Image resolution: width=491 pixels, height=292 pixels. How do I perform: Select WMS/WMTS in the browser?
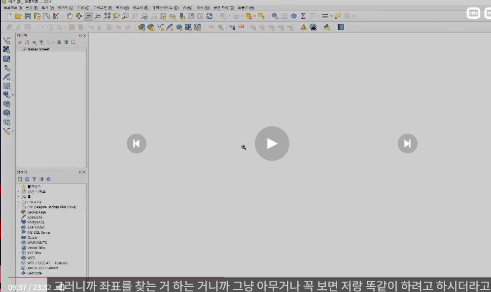click(x=37, y=243)
